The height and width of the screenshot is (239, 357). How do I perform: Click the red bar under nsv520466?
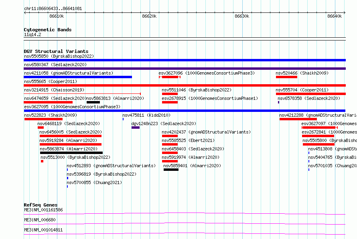click(286, 77)
